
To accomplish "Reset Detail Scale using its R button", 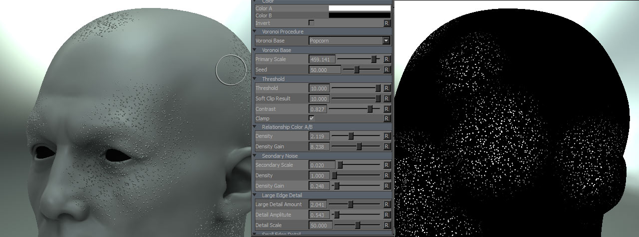I will 386,226.
